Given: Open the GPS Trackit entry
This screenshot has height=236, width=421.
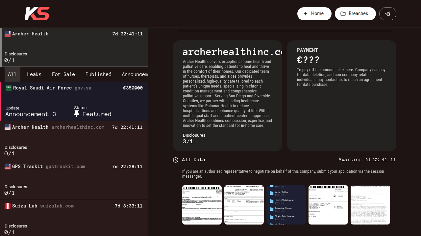Looking at the screenshot, I should [74, 180].
